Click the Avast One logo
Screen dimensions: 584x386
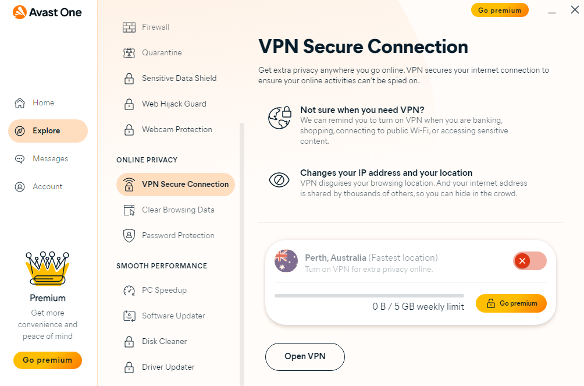(48, 12)
